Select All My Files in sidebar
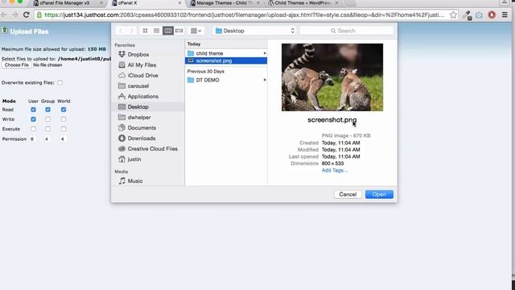The height and width of the screenshot is (290, 515). [142, 65]
